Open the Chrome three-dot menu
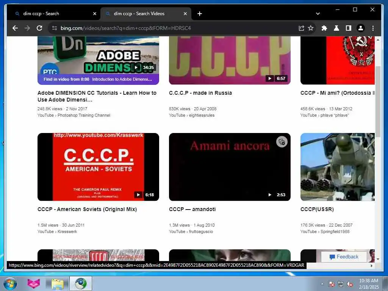388x291 pixels. [x=373, y=28]
